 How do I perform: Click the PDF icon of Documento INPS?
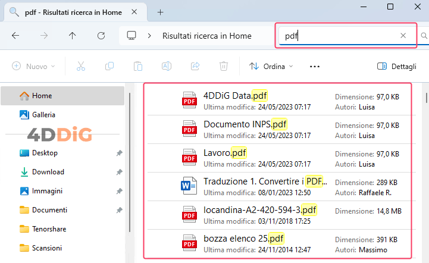point(189,129)
